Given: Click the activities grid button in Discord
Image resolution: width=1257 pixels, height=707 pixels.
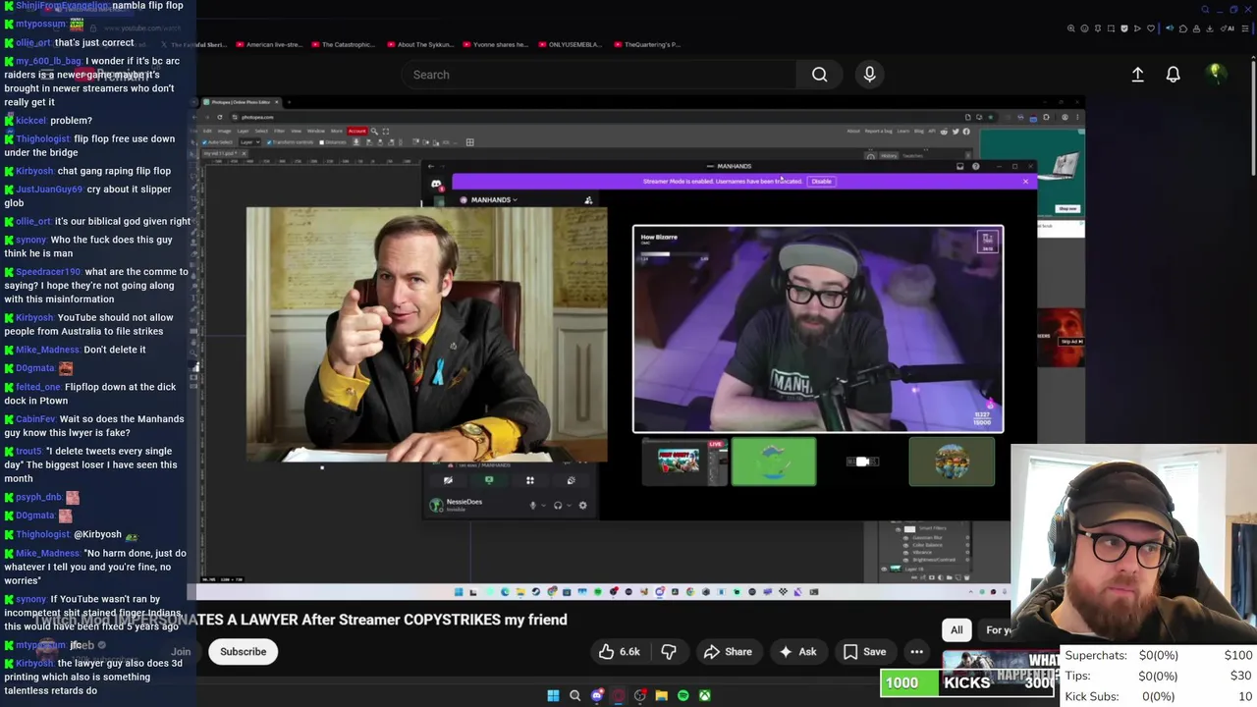Looking at the screenshot, I should pyautogui.click(x=529, y=480).
